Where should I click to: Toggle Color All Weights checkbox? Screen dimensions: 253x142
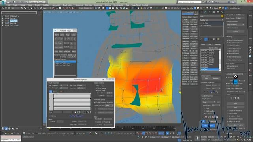pos(228,45)
